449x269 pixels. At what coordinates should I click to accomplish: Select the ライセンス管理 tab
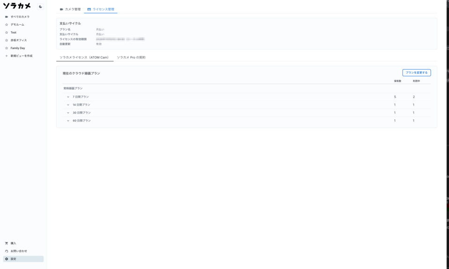101,9
